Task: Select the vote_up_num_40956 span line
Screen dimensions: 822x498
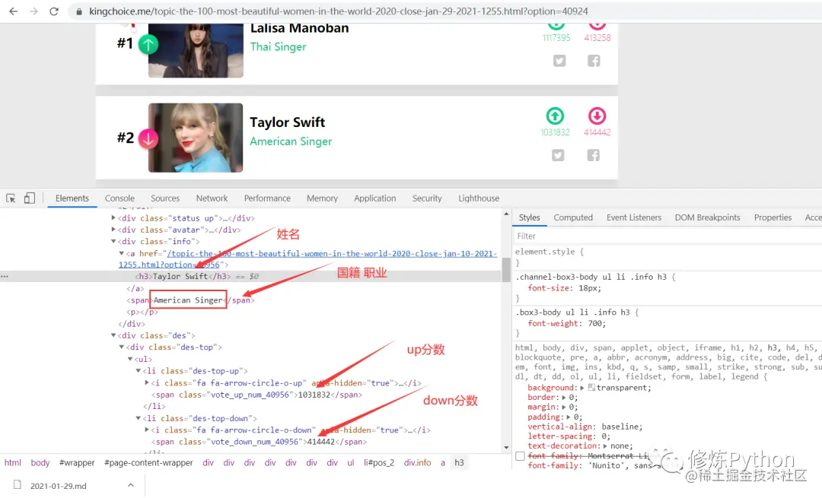Action: point(257,395)
